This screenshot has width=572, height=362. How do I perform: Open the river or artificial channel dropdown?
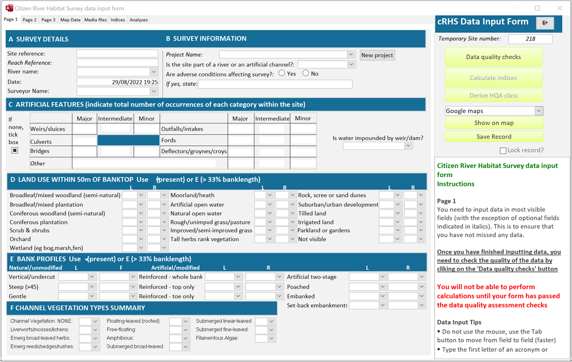tap(351, 64)
